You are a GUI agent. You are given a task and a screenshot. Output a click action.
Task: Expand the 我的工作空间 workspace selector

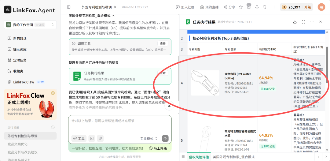tap(30, 25)
